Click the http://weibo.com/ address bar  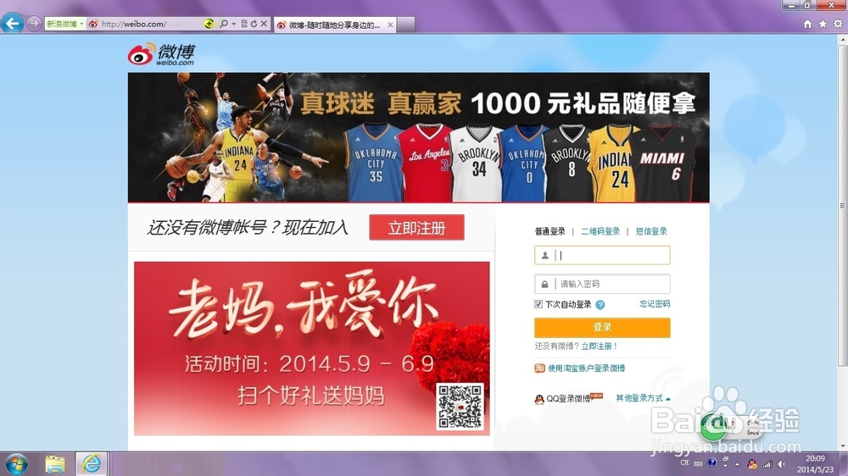[x=146, y=24]
